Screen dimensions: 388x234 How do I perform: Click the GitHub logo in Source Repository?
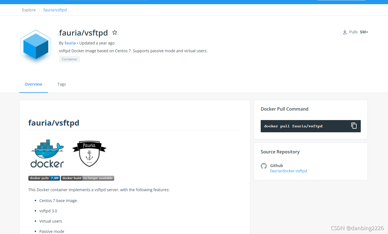pos(263,166)
